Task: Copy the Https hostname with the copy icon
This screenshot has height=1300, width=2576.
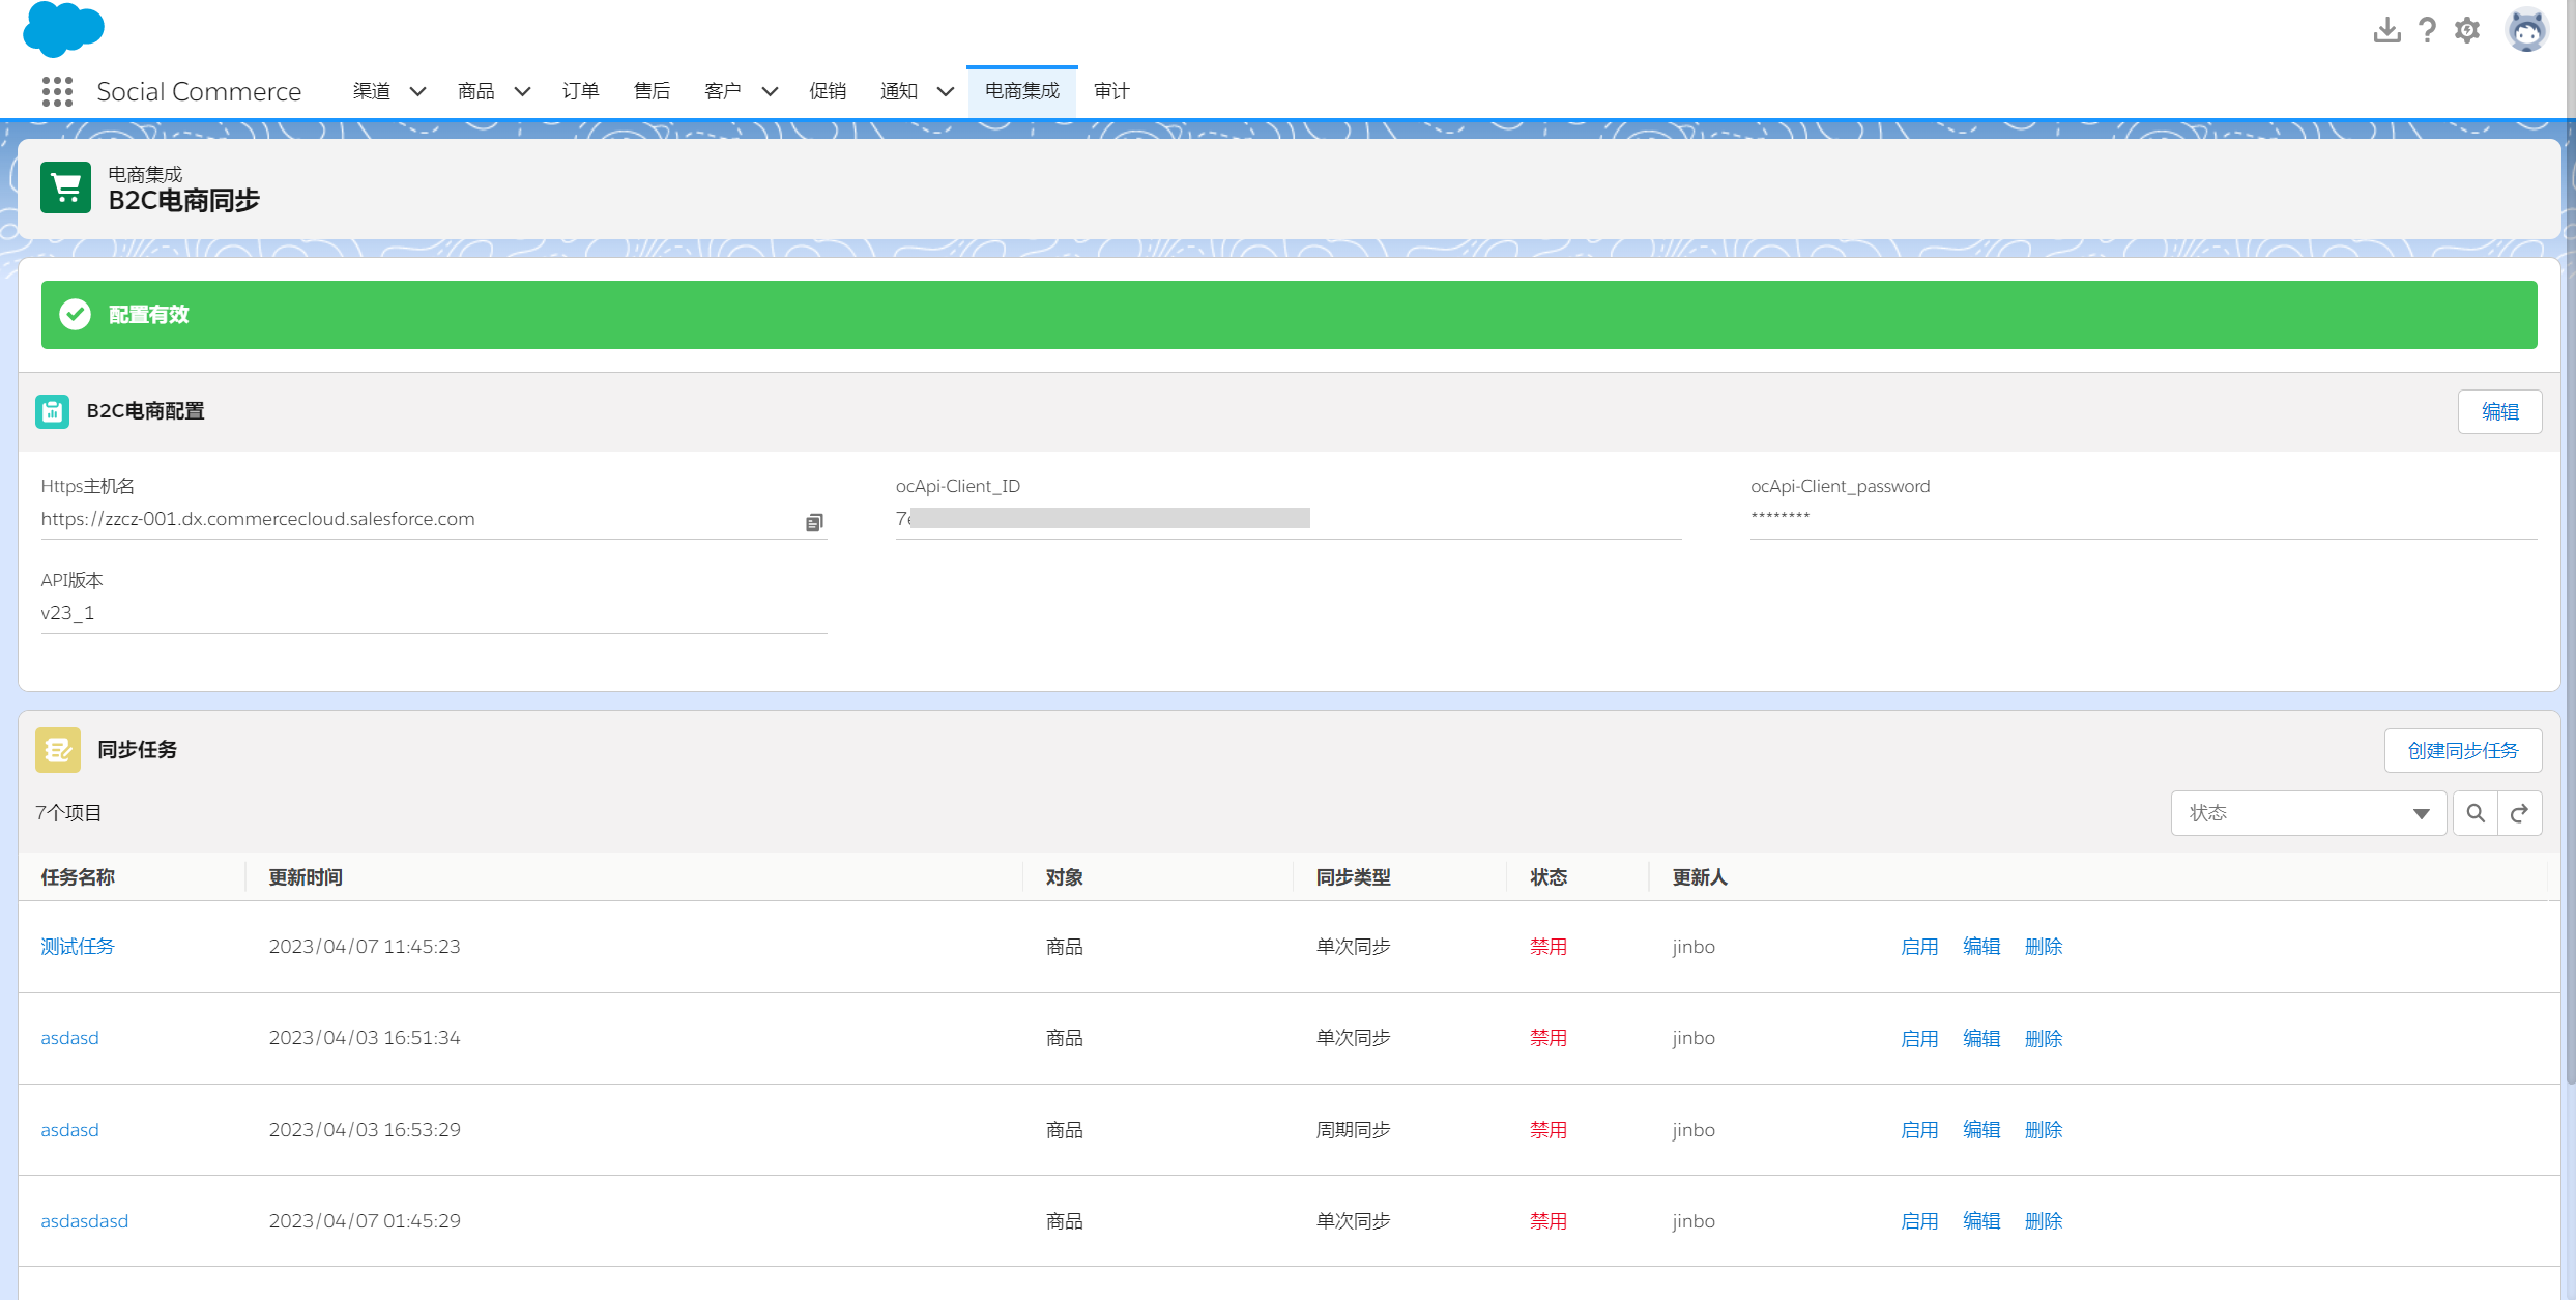Action: click(814, 522)
